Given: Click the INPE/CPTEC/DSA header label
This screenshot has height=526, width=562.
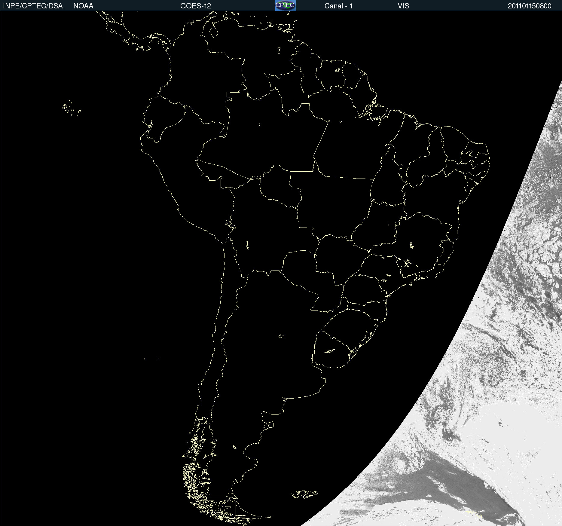Looking at the screenshot, I should pyautogui.click(x=33, y=6).
